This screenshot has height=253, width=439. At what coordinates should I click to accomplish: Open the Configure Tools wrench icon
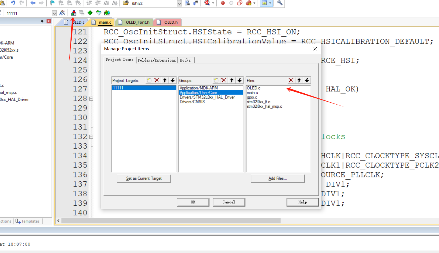pyautogui.click(x=279, y=3)
